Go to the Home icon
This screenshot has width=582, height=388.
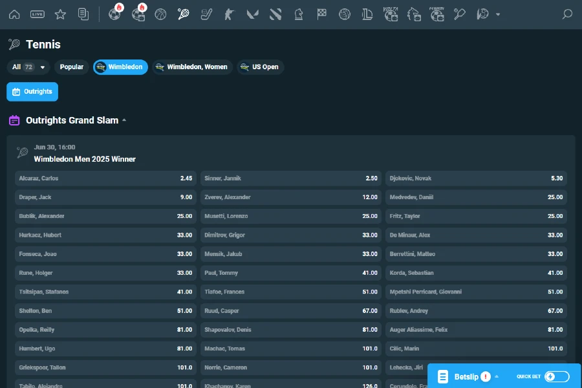pyautogui.click(x=14, y=14)
